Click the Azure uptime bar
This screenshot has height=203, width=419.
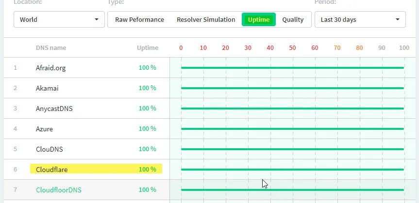pos(292,129)
